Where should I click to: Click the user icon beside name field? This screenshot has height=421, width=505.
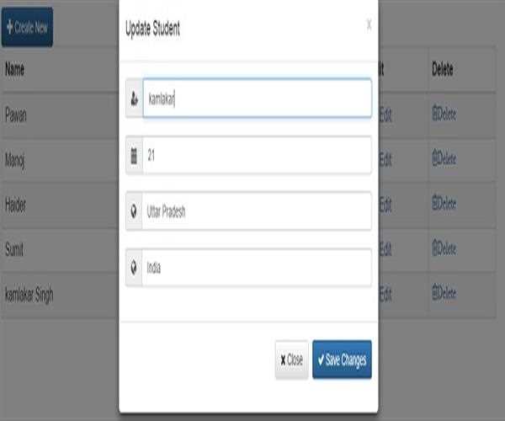click(135, 99)
